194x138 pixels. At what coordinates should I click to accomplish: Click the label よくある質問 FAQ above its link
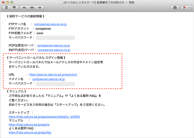[x=21, y=129]
